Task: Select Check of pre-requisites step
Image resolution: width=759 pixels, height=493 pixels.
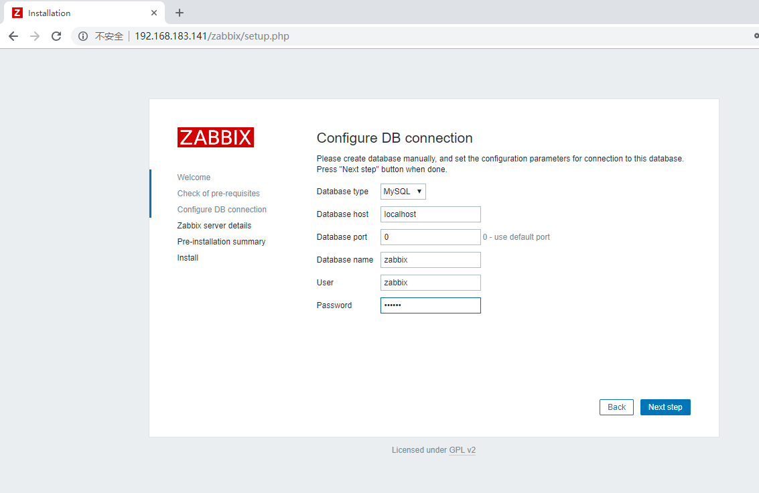Action: (x=218, y=194)
